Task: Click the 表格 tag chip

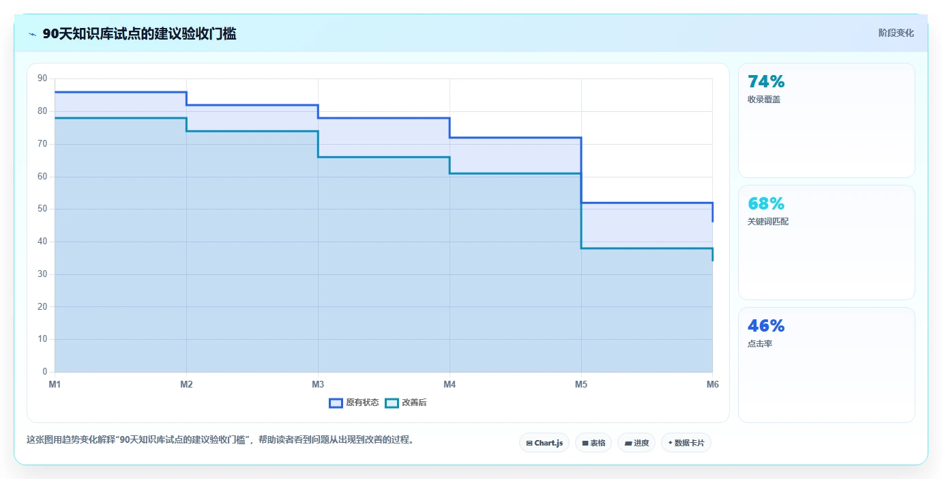Action: (x=593, y=443)
